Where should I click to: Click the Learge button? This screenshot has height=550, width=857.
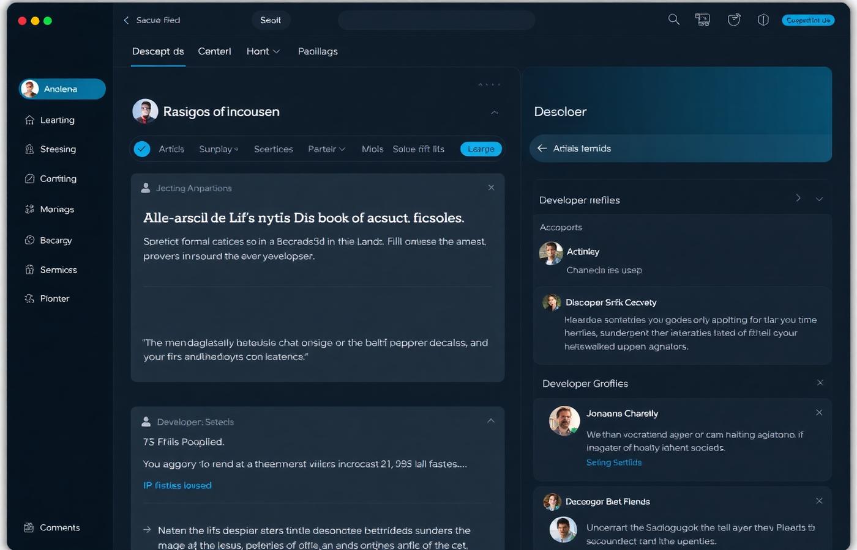click(481, 149)
